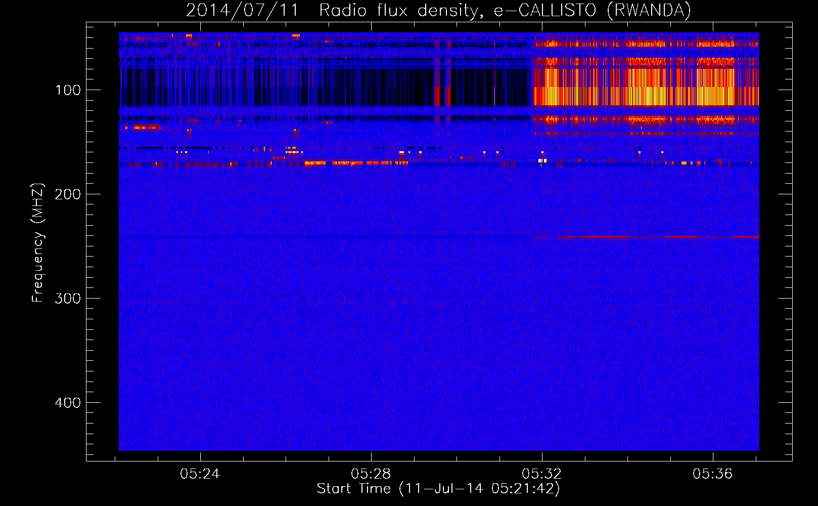This screenshot has height=506, width=818.
Task: Click the 'Frequency (MHZ)' axis label
Action: point(38,243)
